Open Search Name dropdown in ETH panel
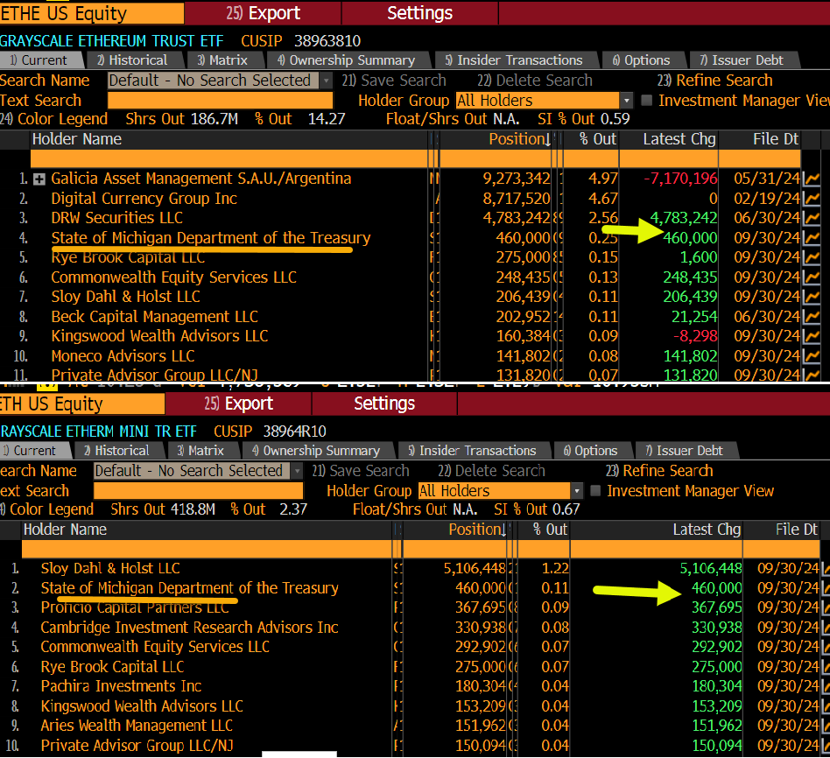The height and width of the screenshot is (758, 830). (297, 471)
